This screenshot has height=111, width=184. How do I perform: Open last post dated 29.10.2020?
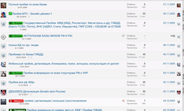[169, 101]
